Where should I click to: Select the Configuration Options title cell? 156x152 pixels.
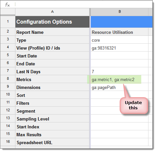coord(52,22)
